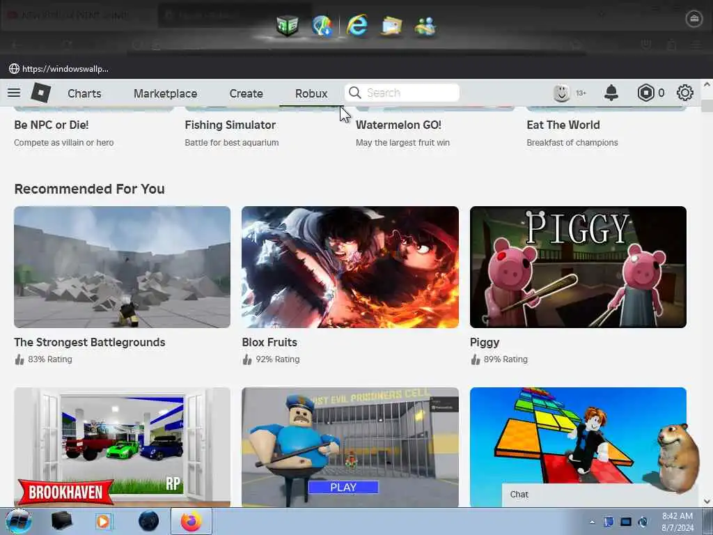Click the Roblox logo icon
713x535 pixels.
(41, 93)
